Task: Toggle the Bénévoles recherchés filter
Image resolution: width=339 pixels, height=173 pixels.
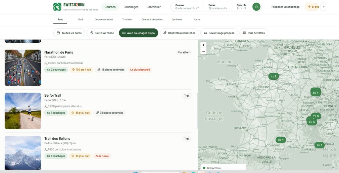Action: coord(179,33)
